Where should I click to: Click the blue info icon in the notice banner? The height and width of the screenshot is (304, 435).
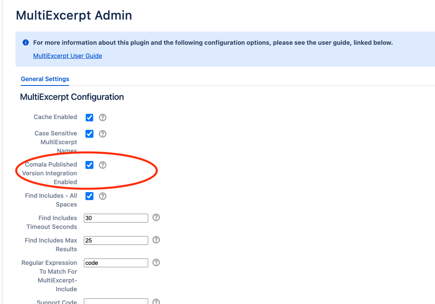tap(25, 42)
